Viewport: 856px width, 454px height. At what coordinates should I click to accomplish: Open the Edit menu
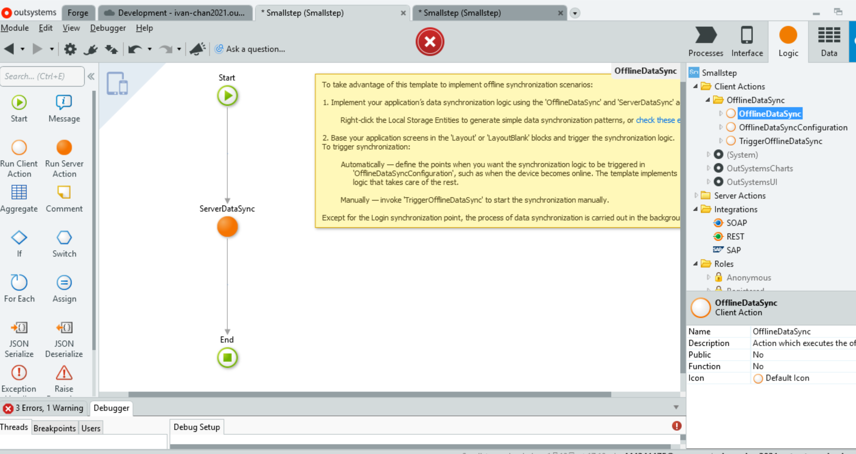coord(46,28)
